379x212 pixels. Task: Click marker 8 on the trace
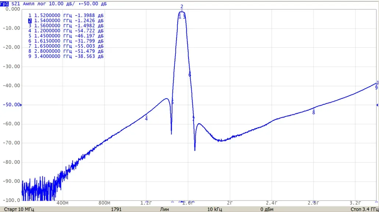[x=314, y=112]
